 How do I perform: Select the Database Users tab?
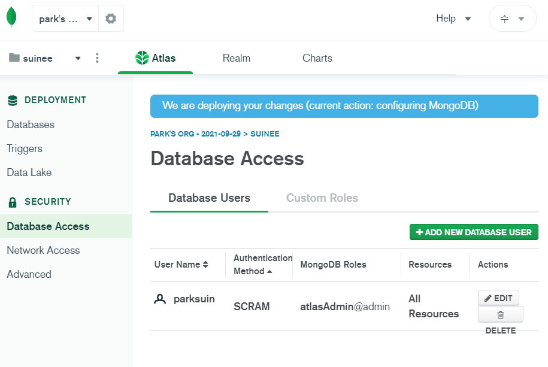point(210,198)
